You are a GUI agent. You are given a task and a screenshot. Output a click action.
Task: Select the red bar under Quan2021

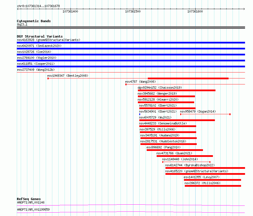pyautogui.click(x=185, y=156)
